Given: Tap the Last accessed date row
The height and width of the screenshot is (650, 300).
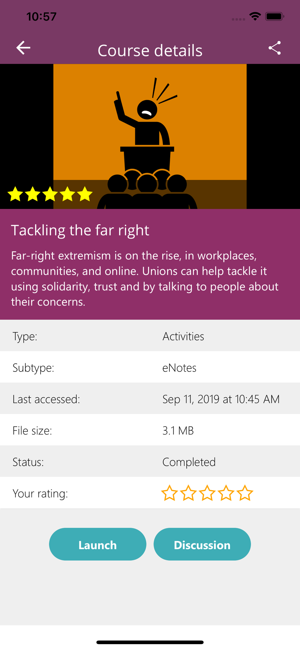Looking at the screenshot, I should 150,399.
